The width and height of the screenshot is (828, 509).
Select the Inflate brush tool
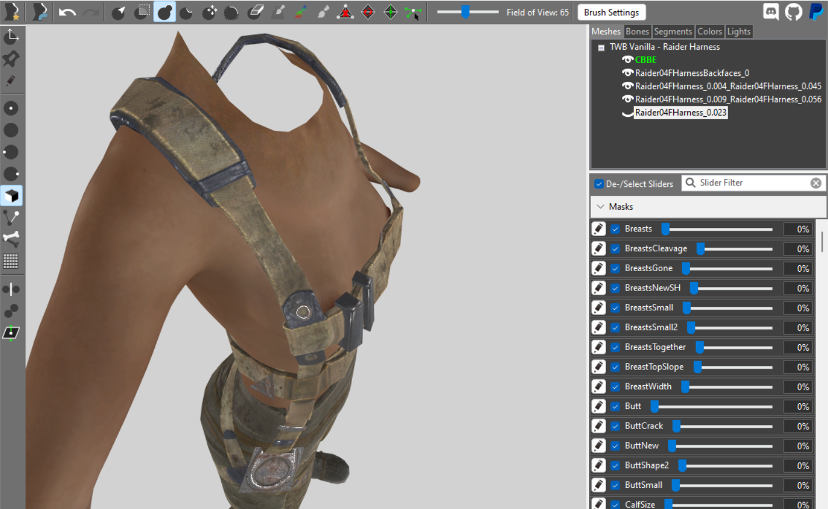(165, 12)
